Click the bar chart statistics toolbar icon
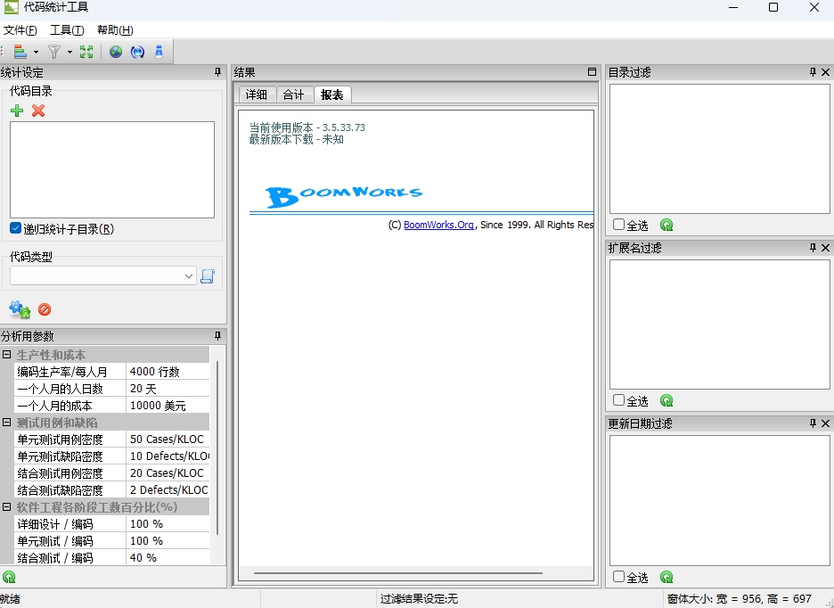 click(x=20, y=52)
